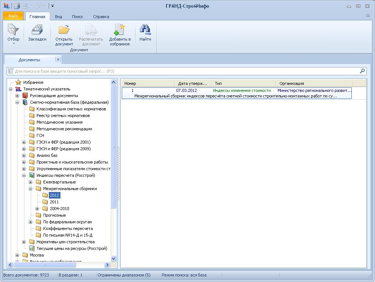Select Текущие цены на ресурсы (Росстрой)

tap(72, 248)
